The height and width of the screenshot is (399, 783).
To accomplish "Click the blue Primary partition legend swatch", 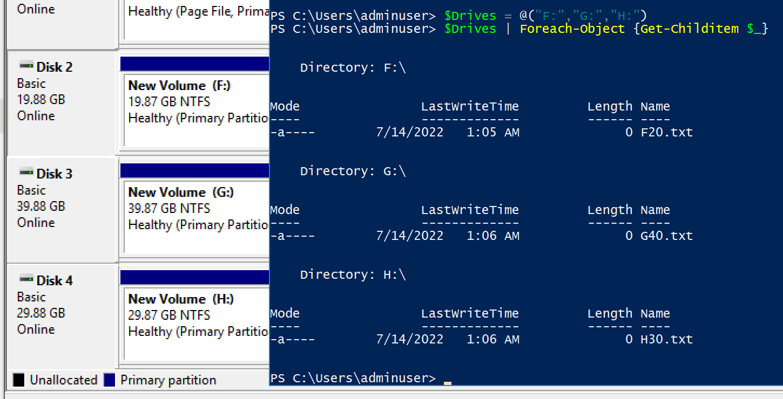I will [110, 380].
